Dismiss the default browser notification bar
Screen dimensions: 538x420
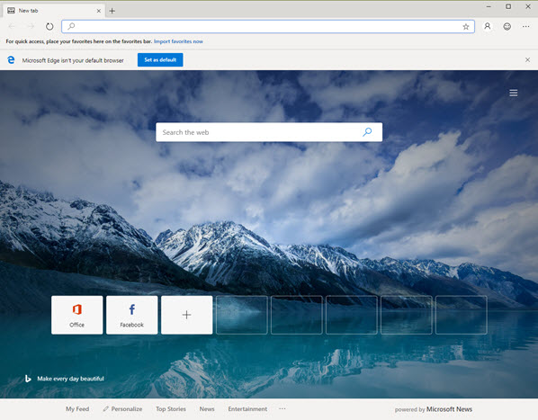point(528,59)
